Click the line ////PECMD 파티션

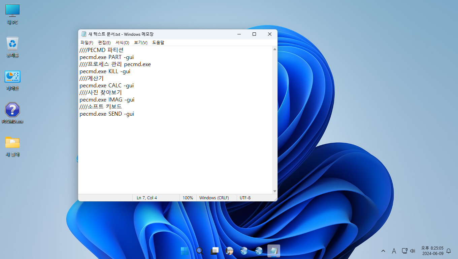(x=101, y=50)
